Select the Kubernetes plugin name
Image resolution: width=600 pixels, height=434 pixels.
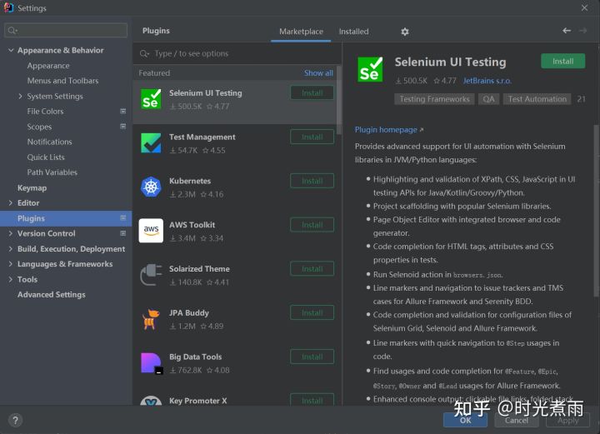pyautogui.click(x=190, y=181)
